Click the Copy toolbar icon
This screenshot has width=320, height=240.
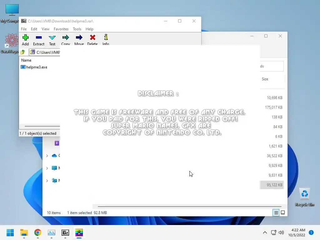(x=66, y=40)
